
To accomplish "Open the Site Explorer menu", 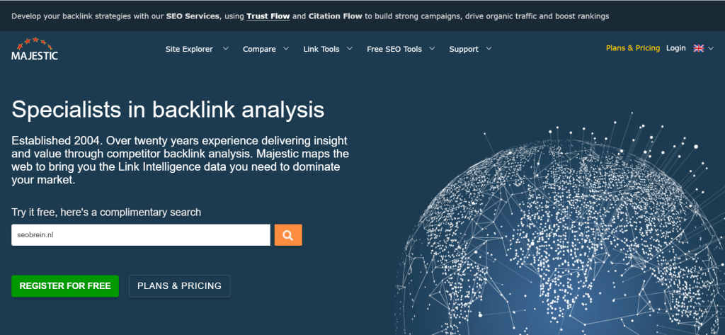I will (x=189, y=49).
